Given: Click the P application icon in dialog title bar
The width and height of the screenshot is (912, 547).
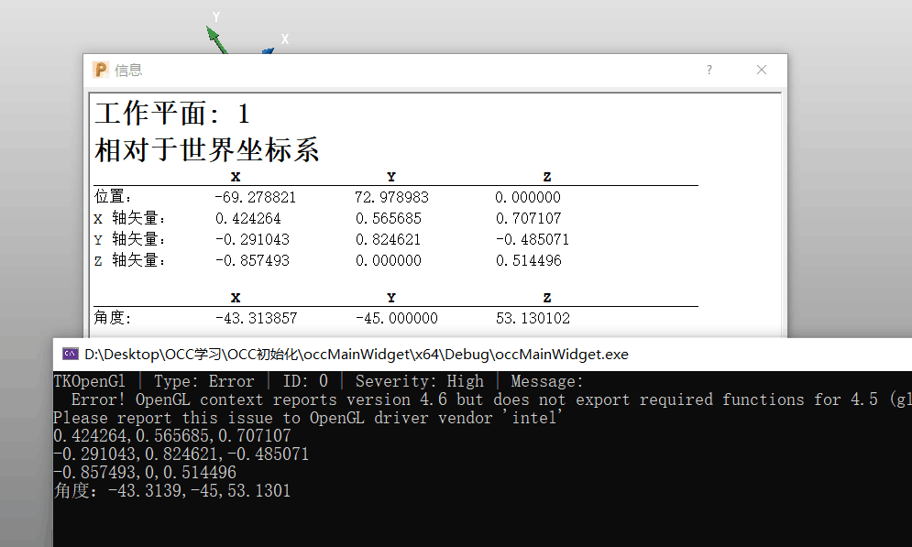Looking at the screenshot, I should click(x=100, y=69).
